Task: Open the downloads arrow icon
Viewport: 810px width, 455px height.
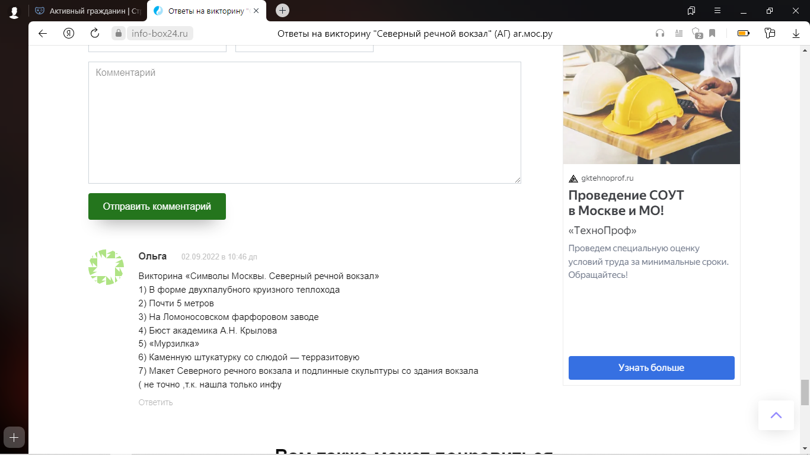Action: click(x=796, y=34)
